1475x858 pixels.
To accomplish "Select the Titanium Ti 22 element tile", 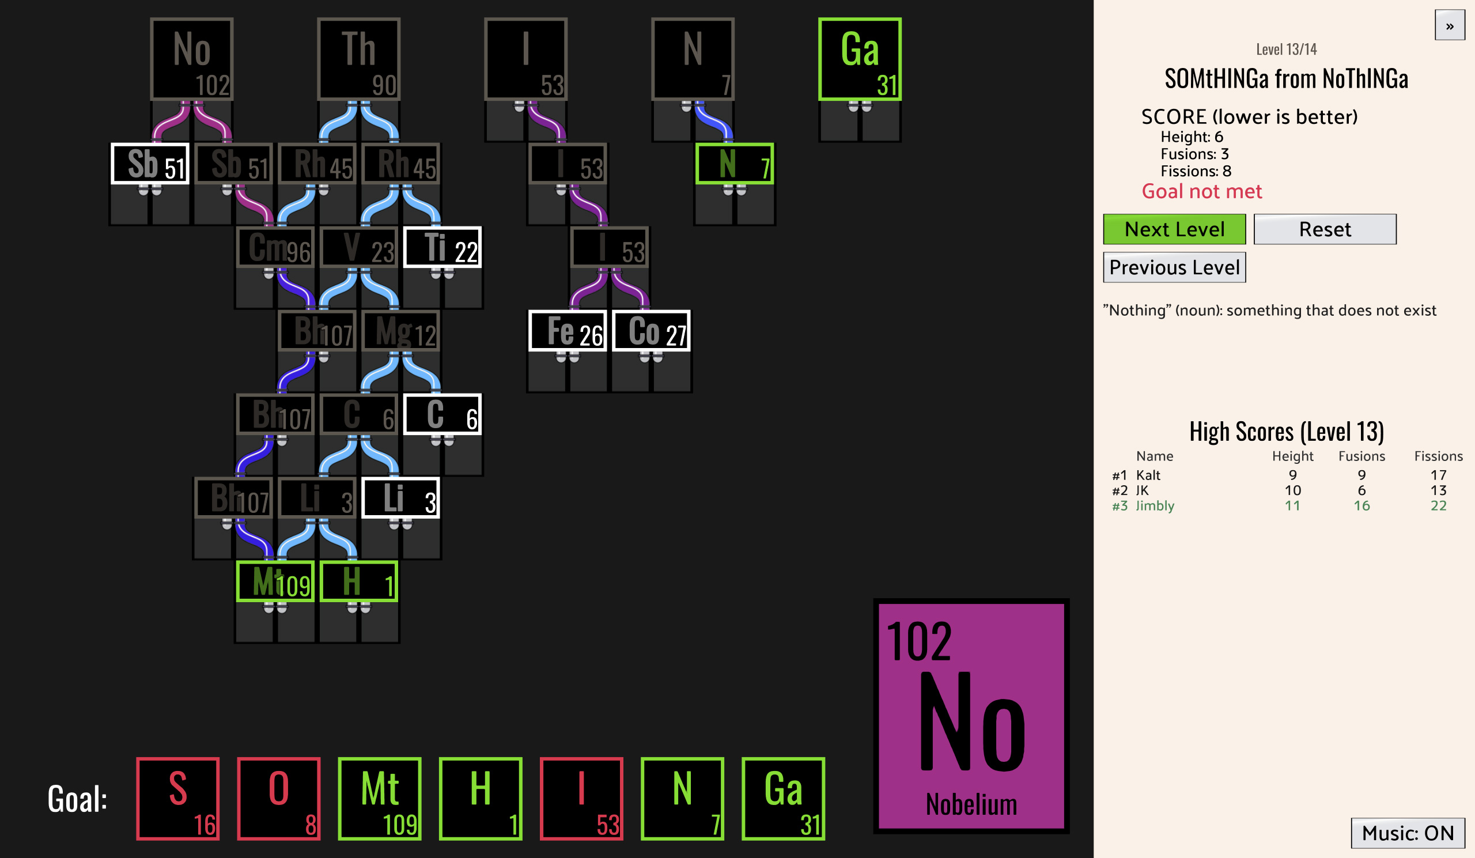I will click(442, 247).
